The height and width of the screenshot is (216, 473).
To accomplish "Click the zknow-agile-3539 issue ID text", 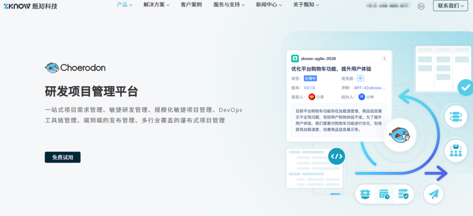I will (318, 58).
